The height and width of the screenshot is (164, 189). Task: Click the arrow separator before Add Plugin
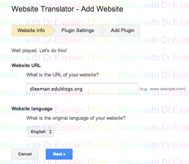tap(103, 31)
